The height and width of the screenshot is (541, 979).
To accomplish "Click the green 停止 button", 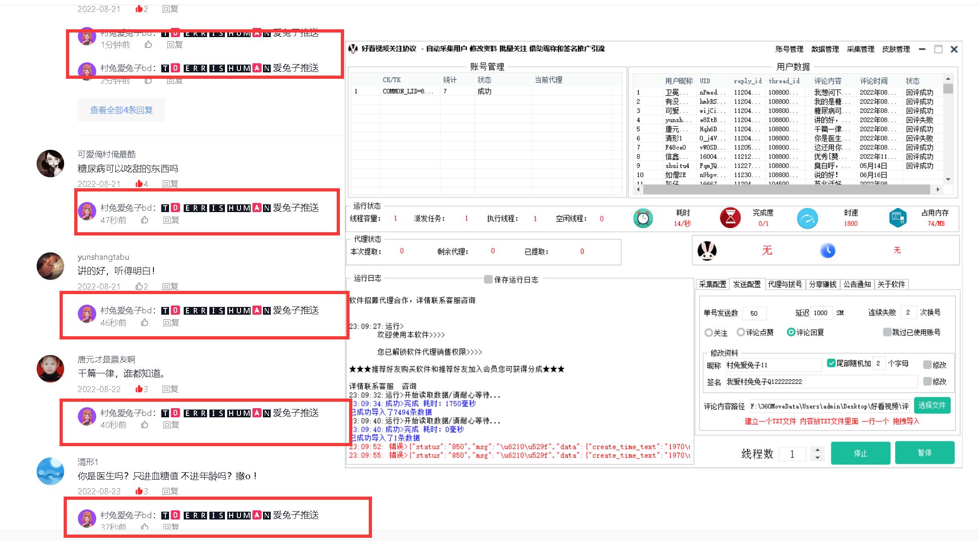I will (x=860, y=453).
